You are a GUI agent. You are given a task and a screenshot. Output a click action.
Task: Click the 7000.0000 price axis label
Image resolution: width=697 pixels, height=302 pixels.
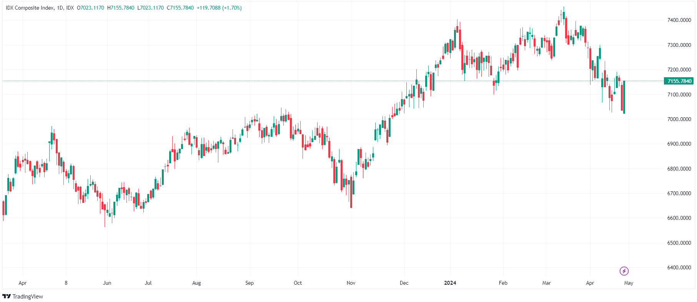(679, 119)
